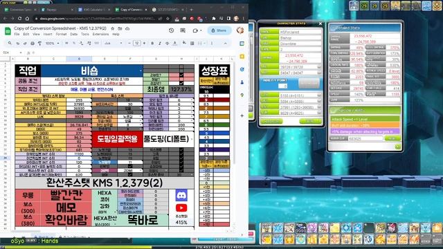This screenshot has height=249, width=443.
Task: Toggle strikethrough formatting in toolbar
Action: pyautogui.click(x=168, y=43)
